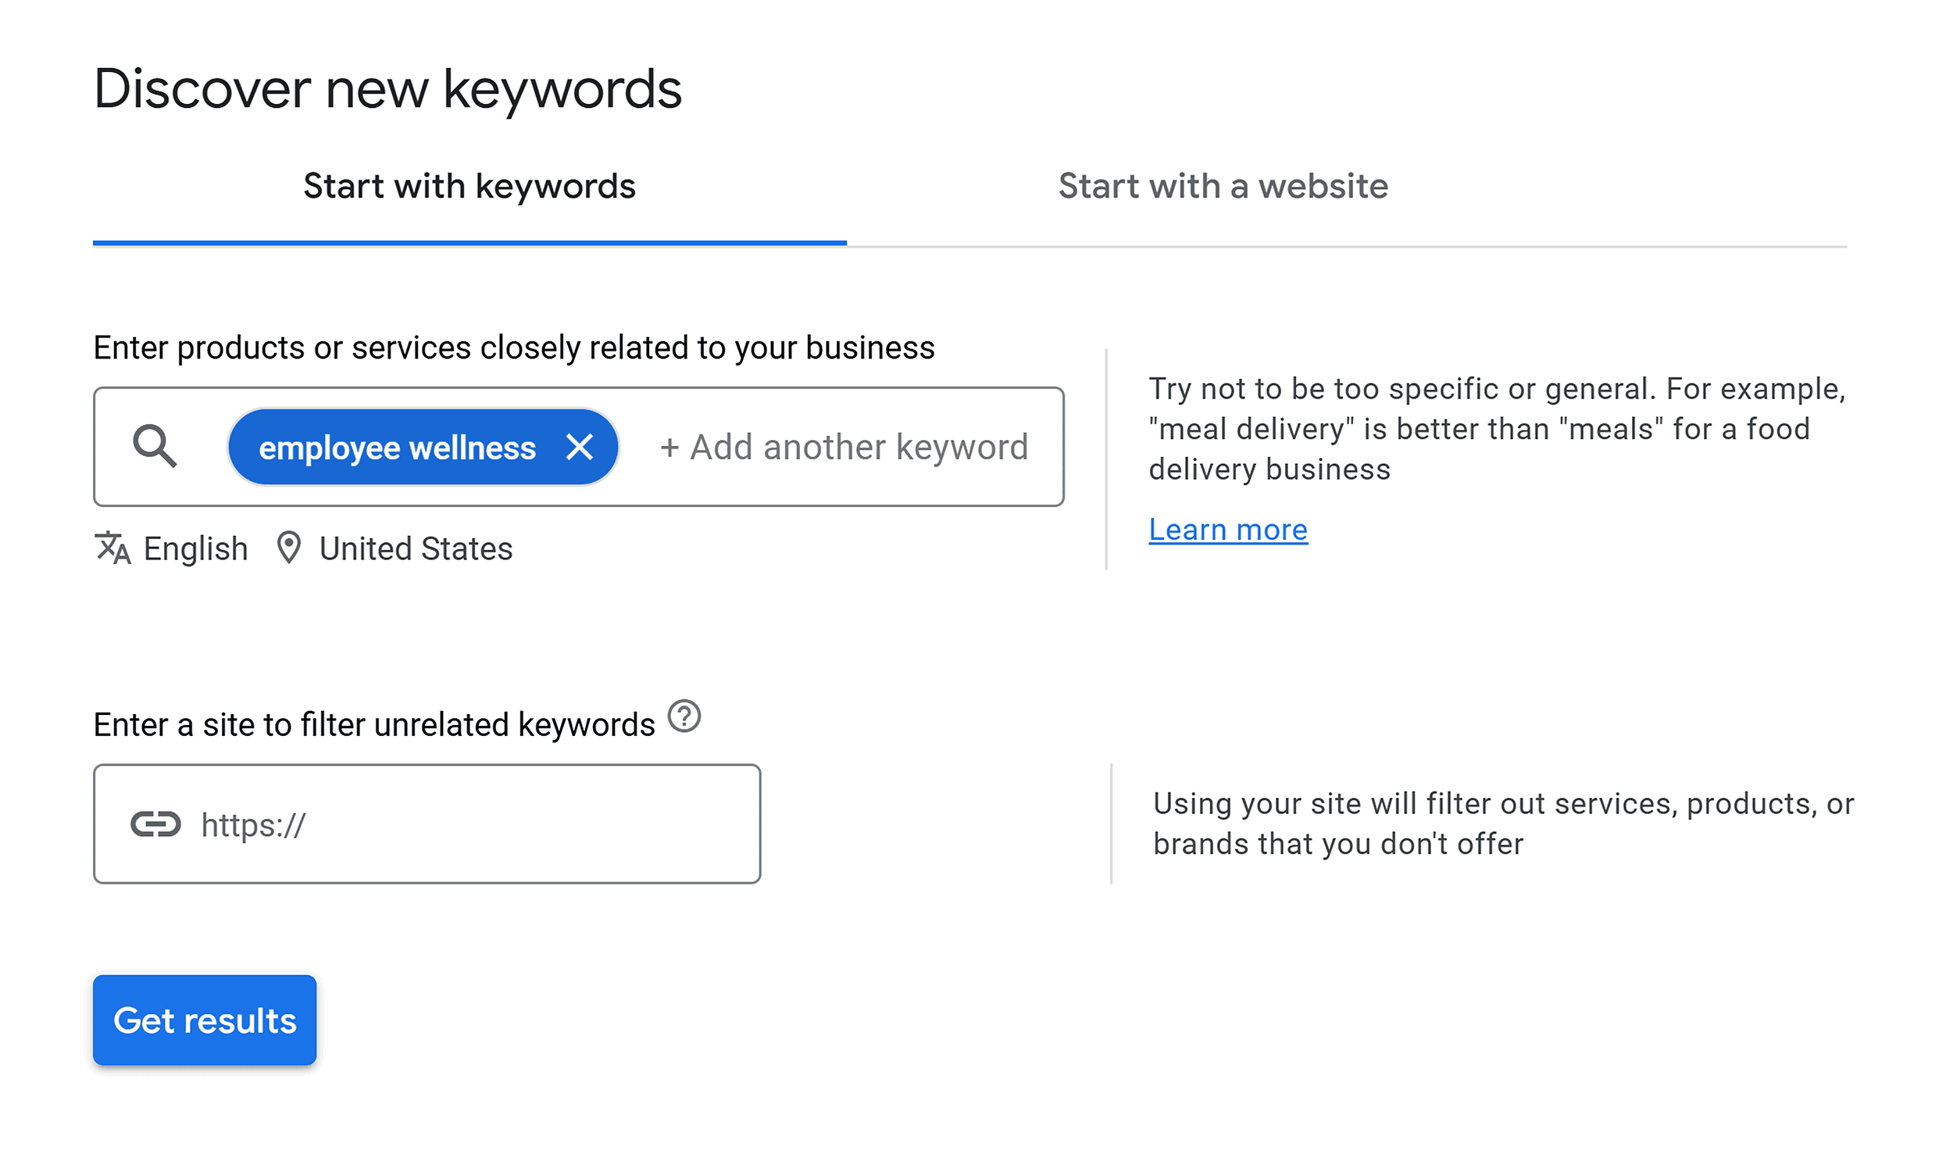Click the magnifier search icon in keyword box
Image resolution: width=1953 pixels, height=1150 pixels.
[155, 447]
